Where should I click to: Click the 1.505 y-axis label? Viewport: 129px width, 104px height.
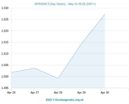pos(5,65)
